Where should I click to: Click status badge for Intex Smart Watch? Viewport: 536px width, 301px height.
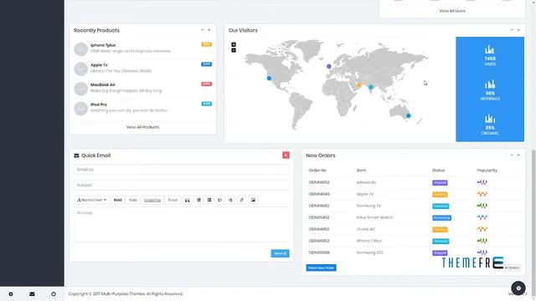point(441,217)
